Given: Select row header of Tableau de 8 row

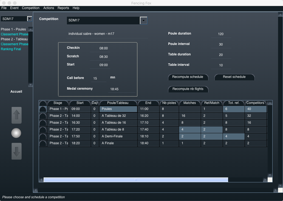Looking at the screenshot, I should coord(43,129).
